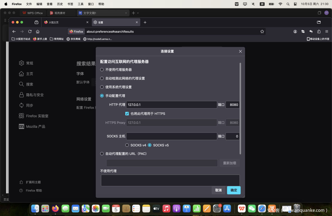Click the screenshot crop icon in toolbar

pyautogui.click(x=303, y=31)
